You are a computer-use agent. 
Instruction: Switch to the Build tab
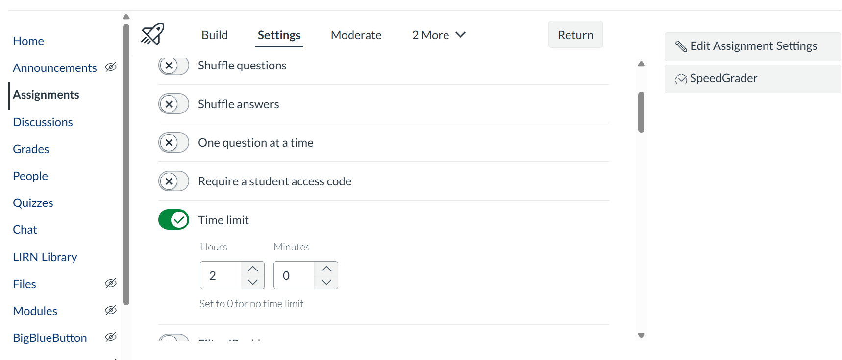click(215, 35)
